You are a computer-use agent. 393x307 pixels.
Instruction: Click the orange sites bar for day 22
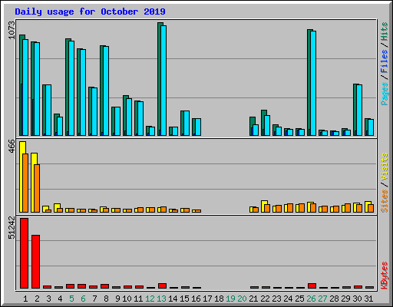coord(267,208)
